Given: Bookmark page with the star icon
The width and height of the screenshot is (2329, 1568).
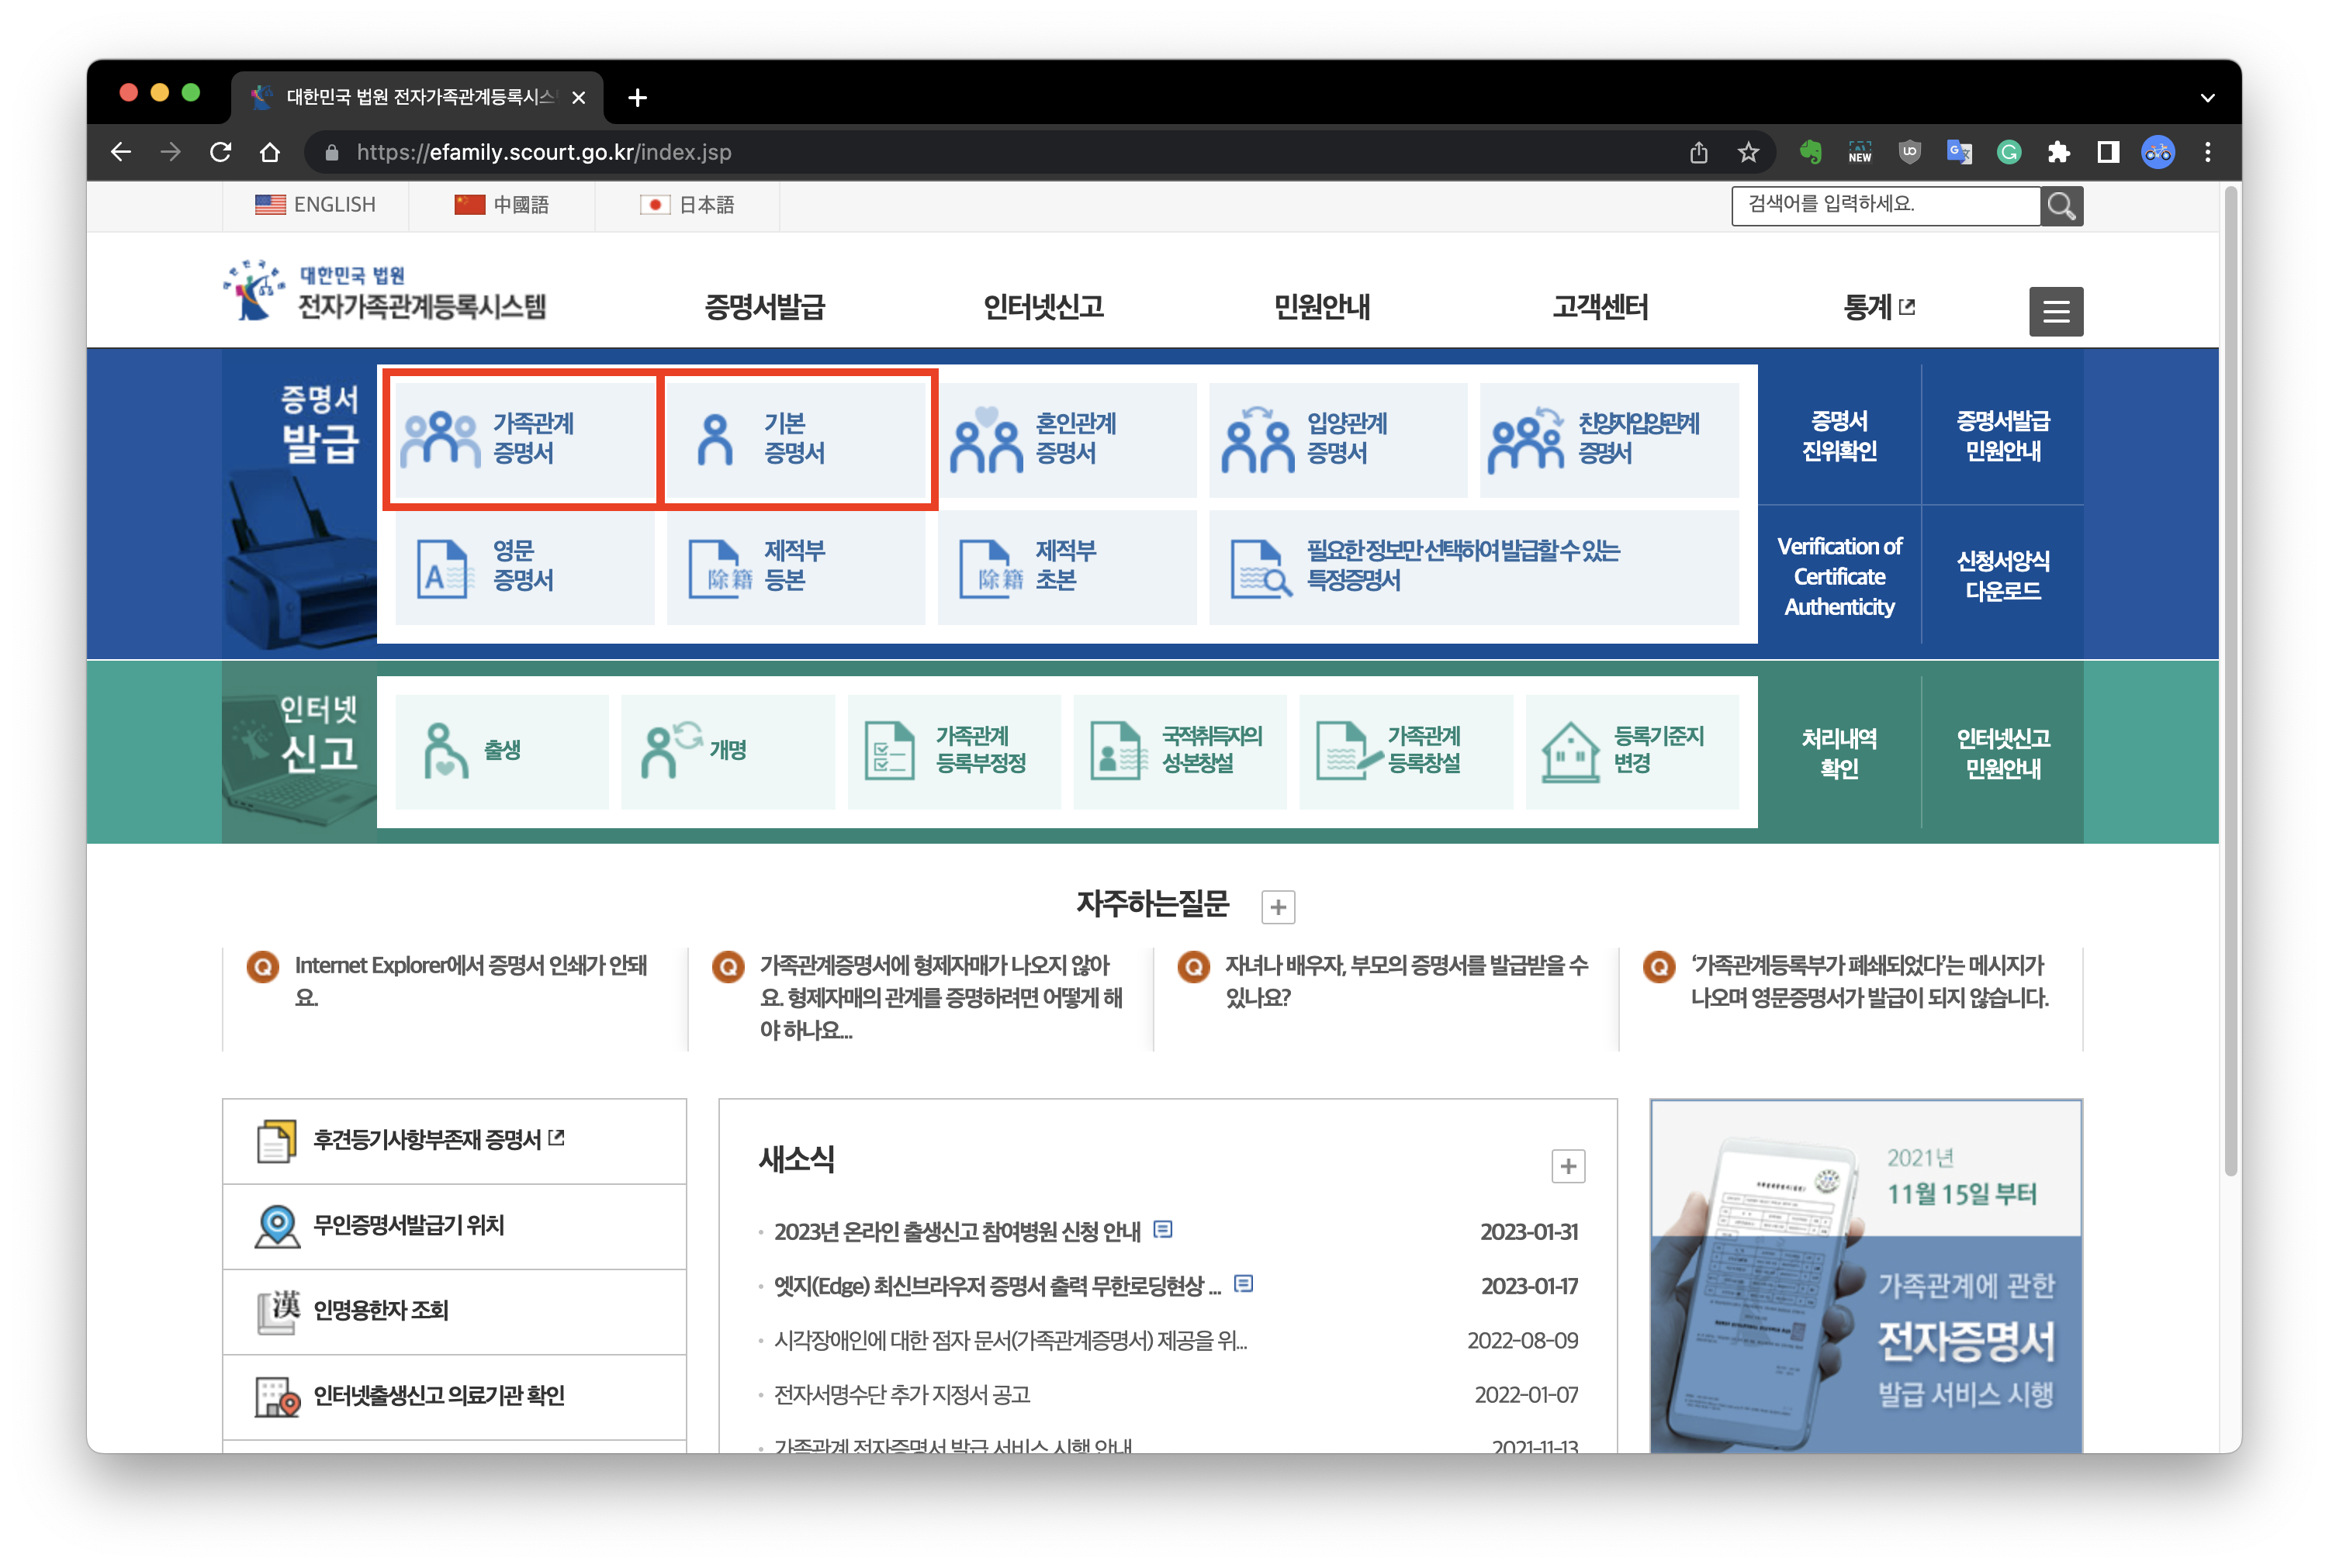Looking at the screenshot, I should point(1747,152).
